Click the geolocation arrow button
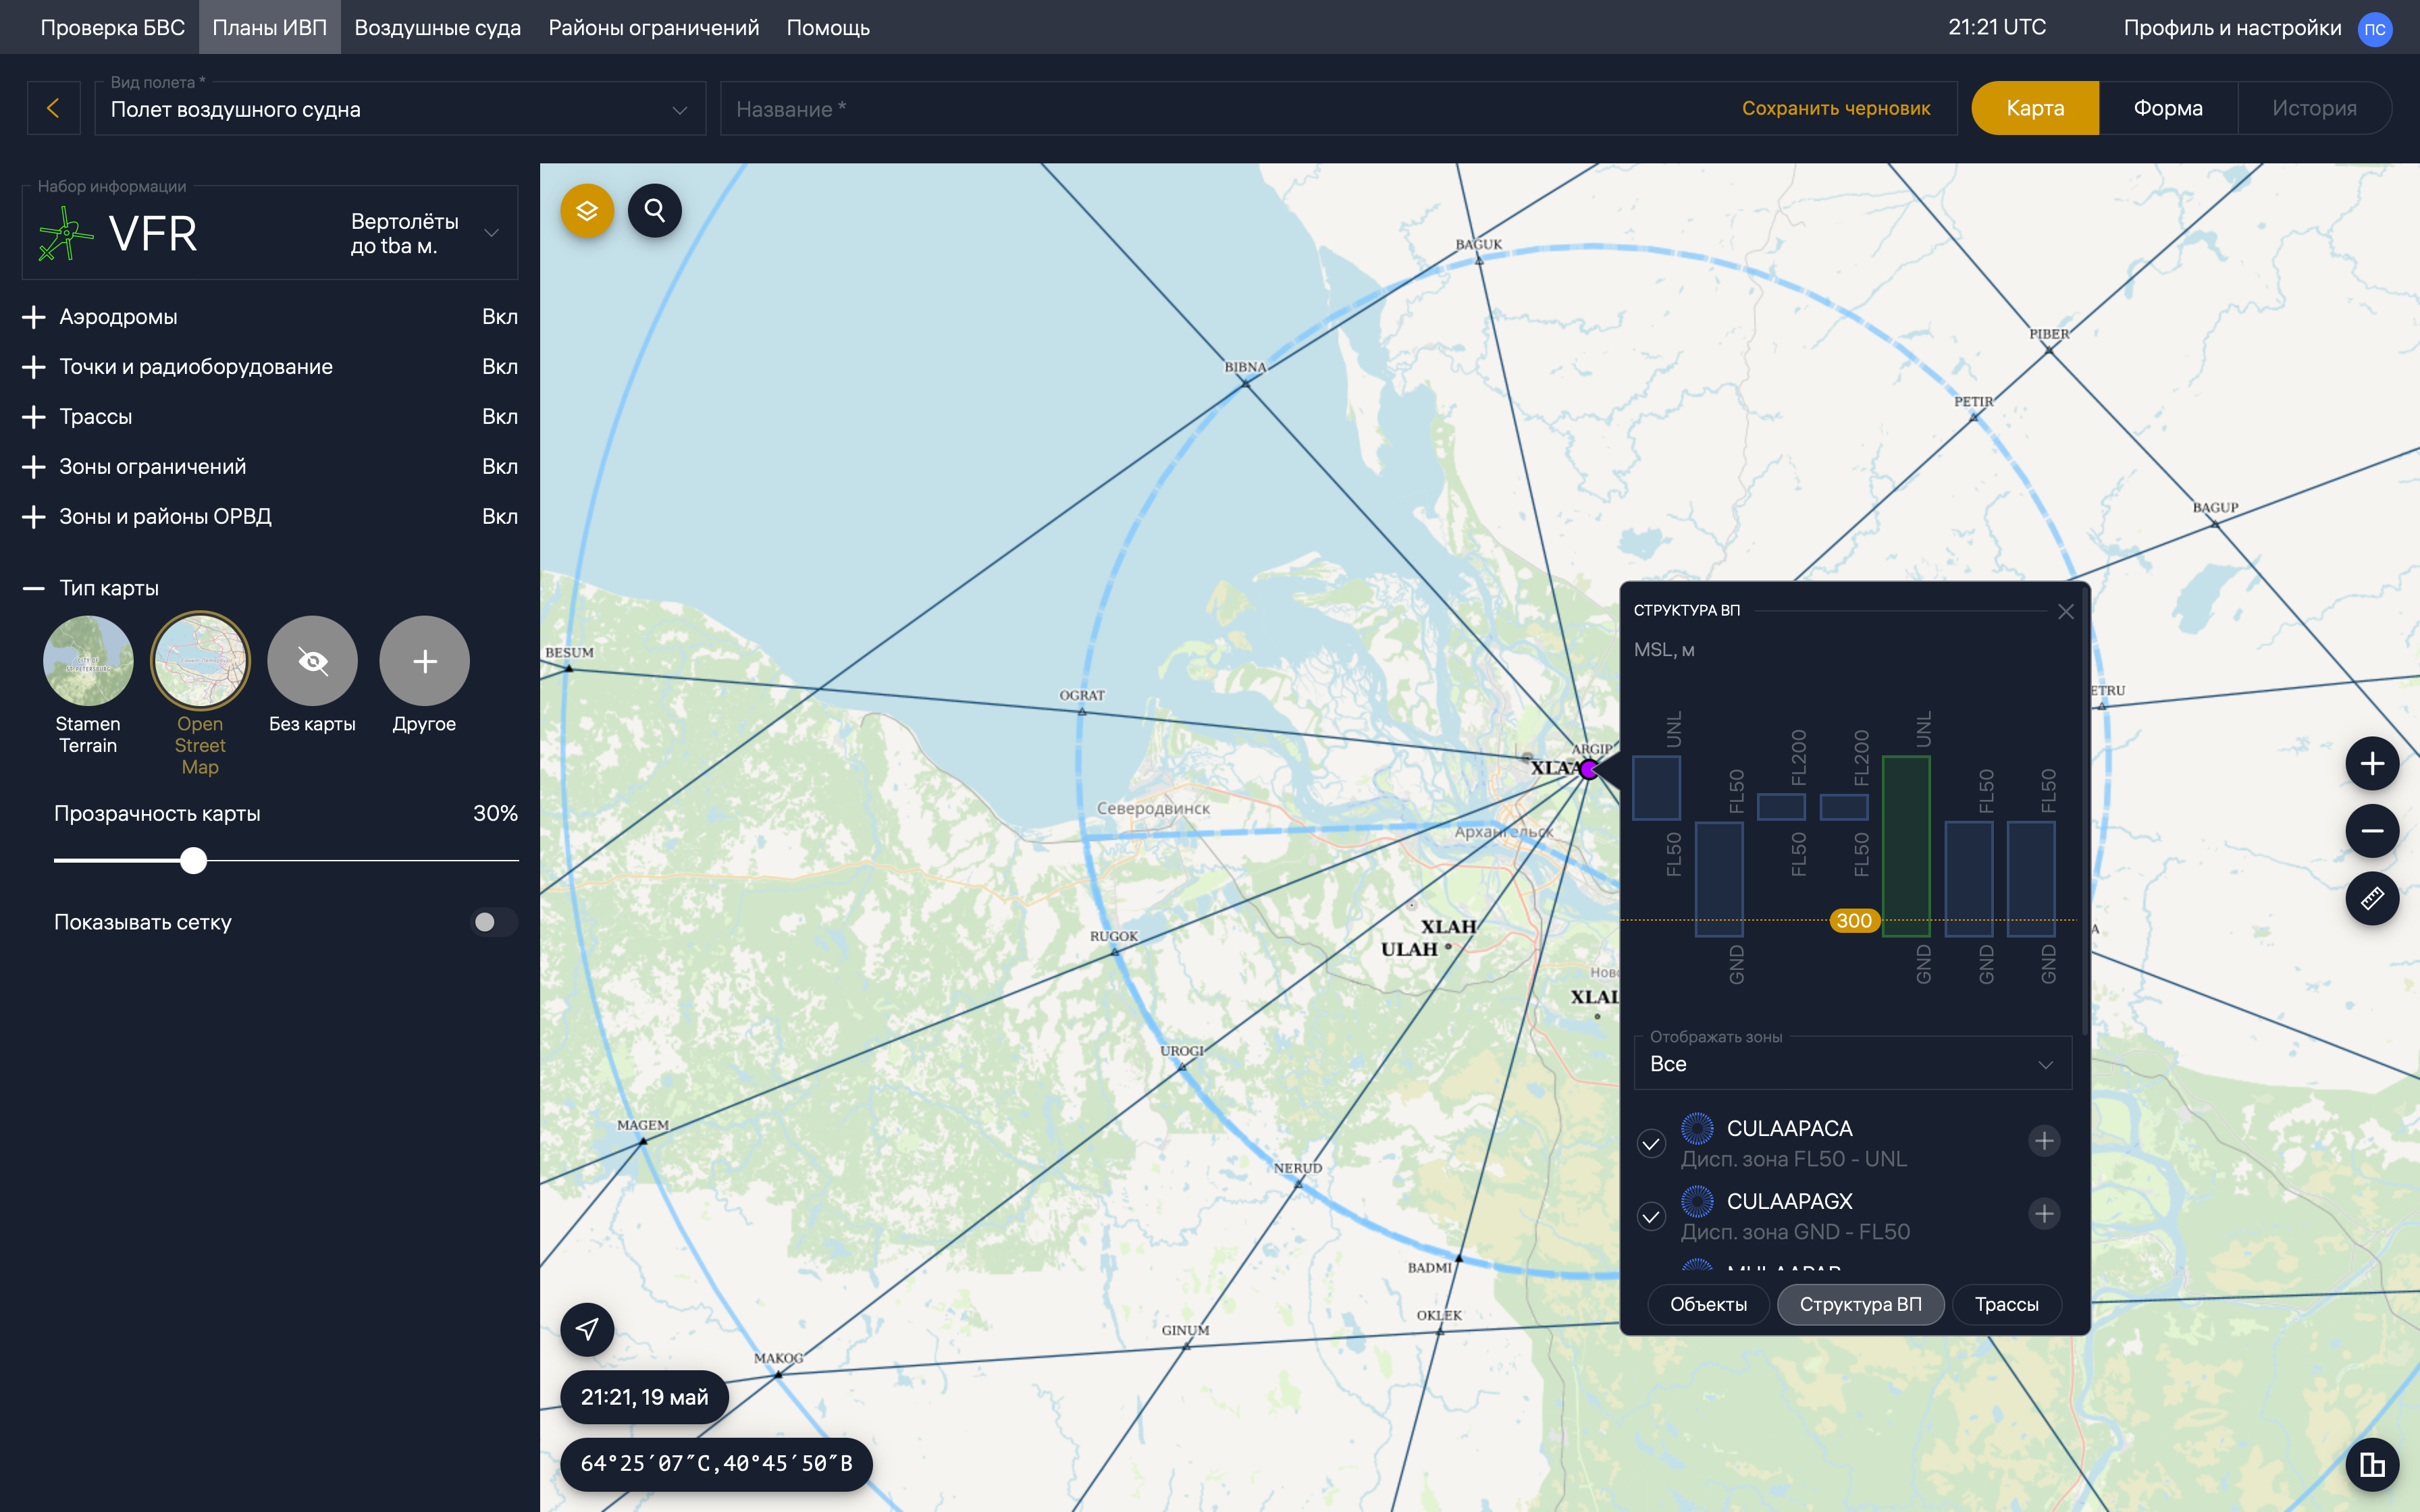This screenshot has height=1512, width=2420. (587, 1329)
